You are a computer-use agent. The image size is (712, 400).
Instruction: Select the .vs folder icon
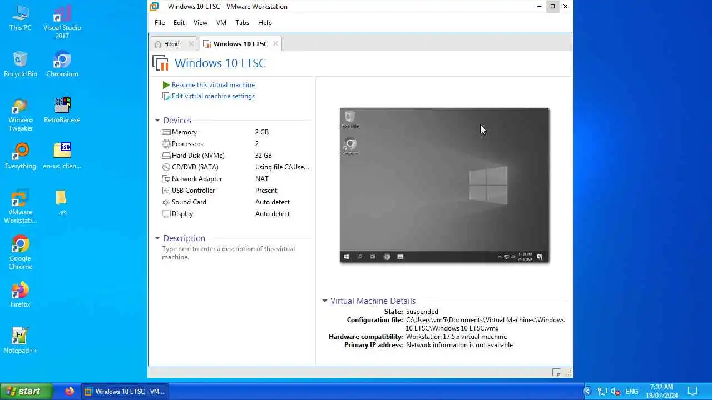62,202
